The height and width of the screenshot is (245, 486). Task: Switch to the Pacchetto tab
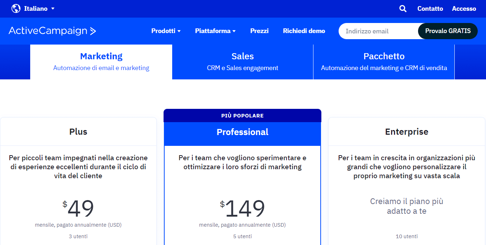(384, 62)
